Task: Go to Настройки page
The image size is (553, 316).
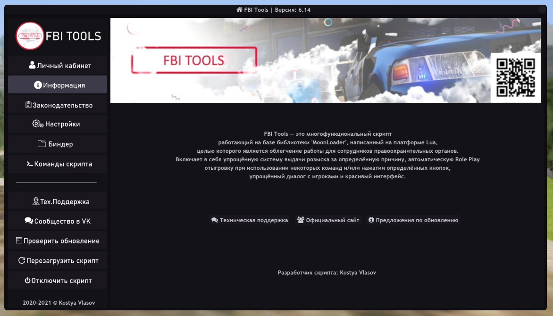Action: coord(58,124)
